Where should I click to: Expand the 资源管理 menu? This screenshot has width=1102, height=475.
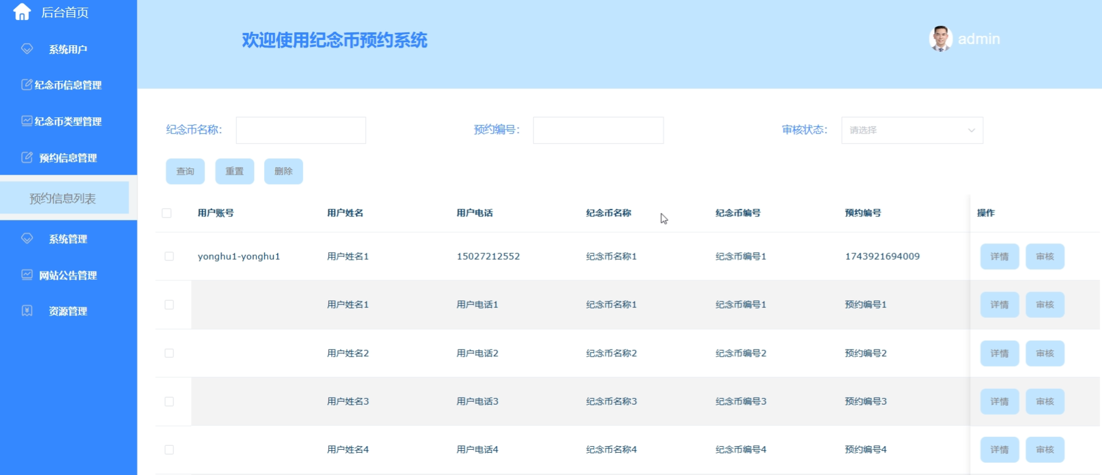(x=68, y=311)
